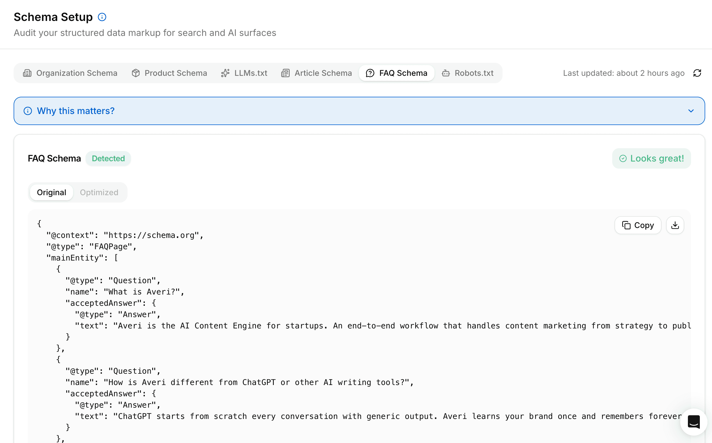Viewport: 712px width, 443px height.
Task: Download the FAQ schema file
Action: coord(675,225)
